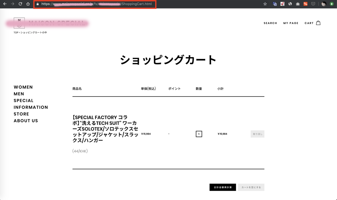Open the rocket extension icon

[282, 4]
